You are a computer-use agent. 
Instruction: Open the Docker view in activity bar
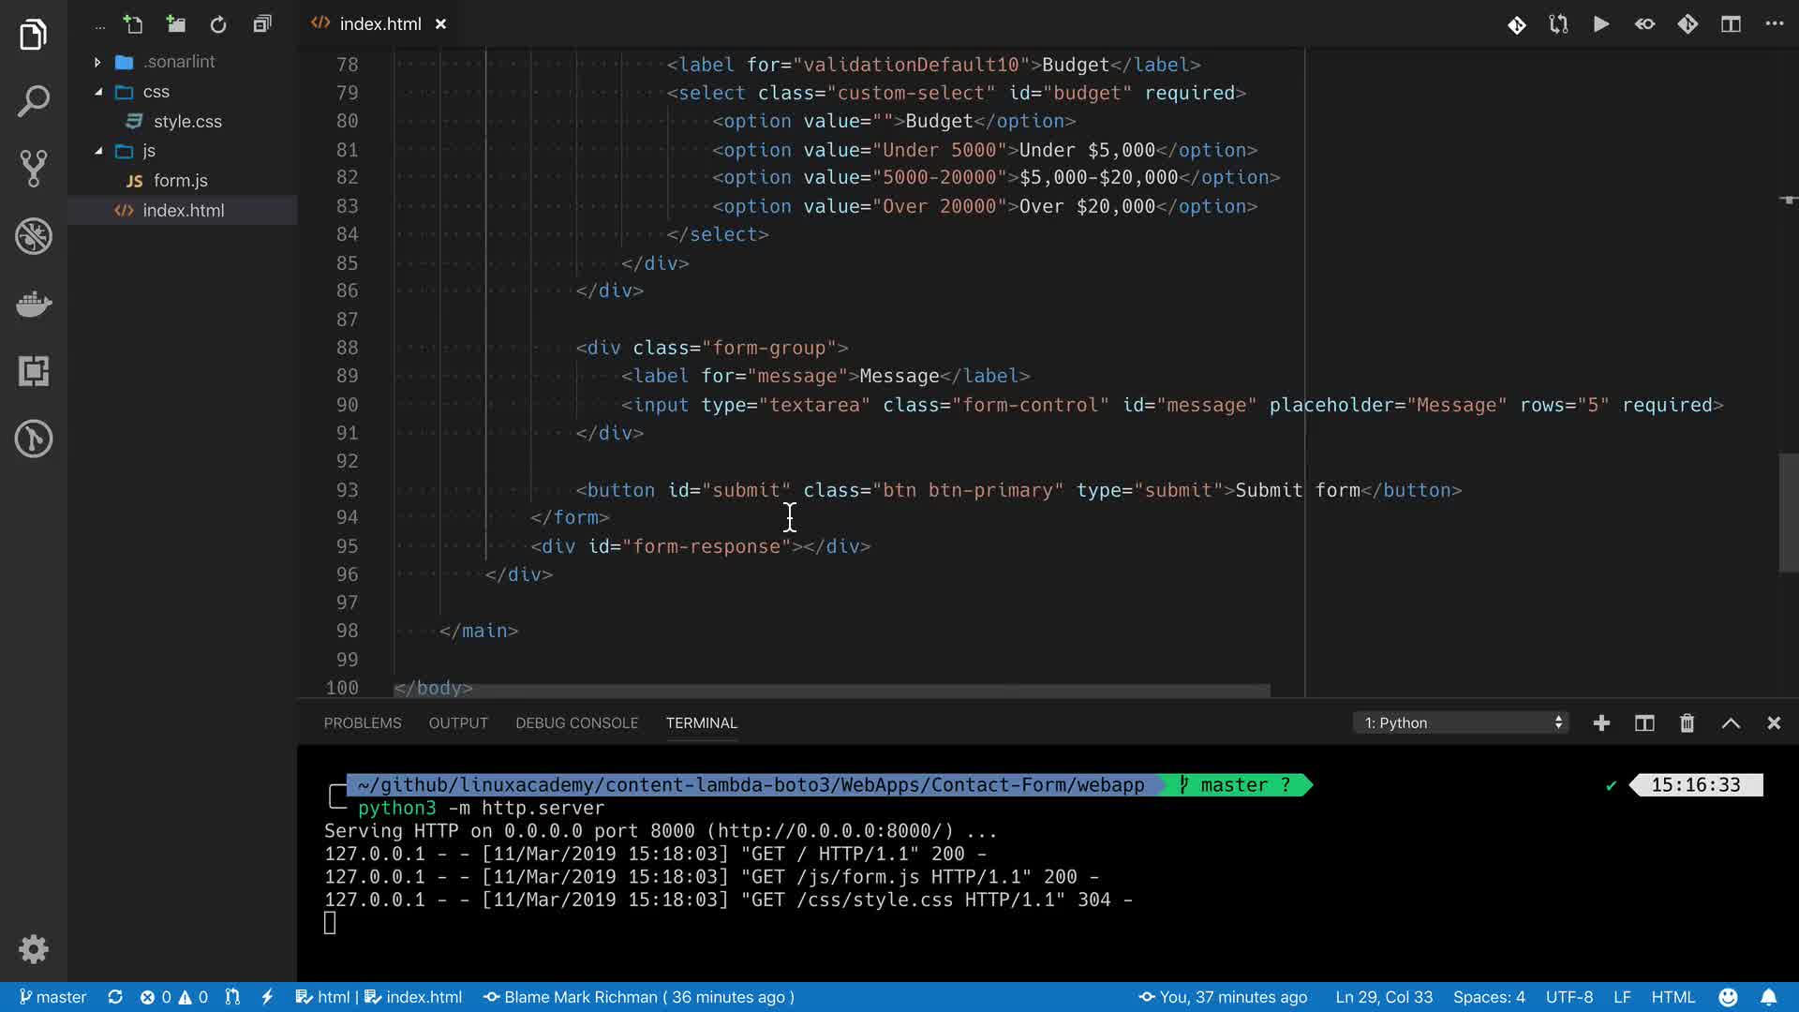34,304
